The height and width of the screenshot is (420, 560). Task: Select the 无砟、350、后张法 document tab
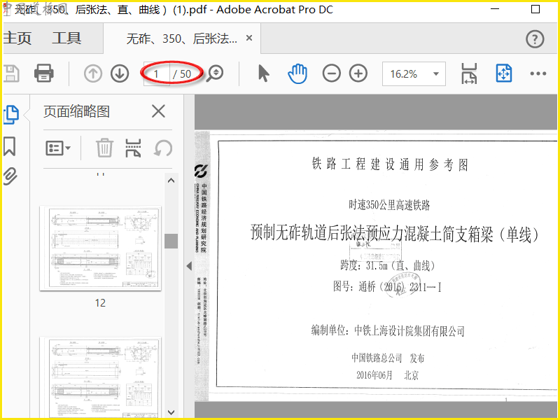point(182,38)
